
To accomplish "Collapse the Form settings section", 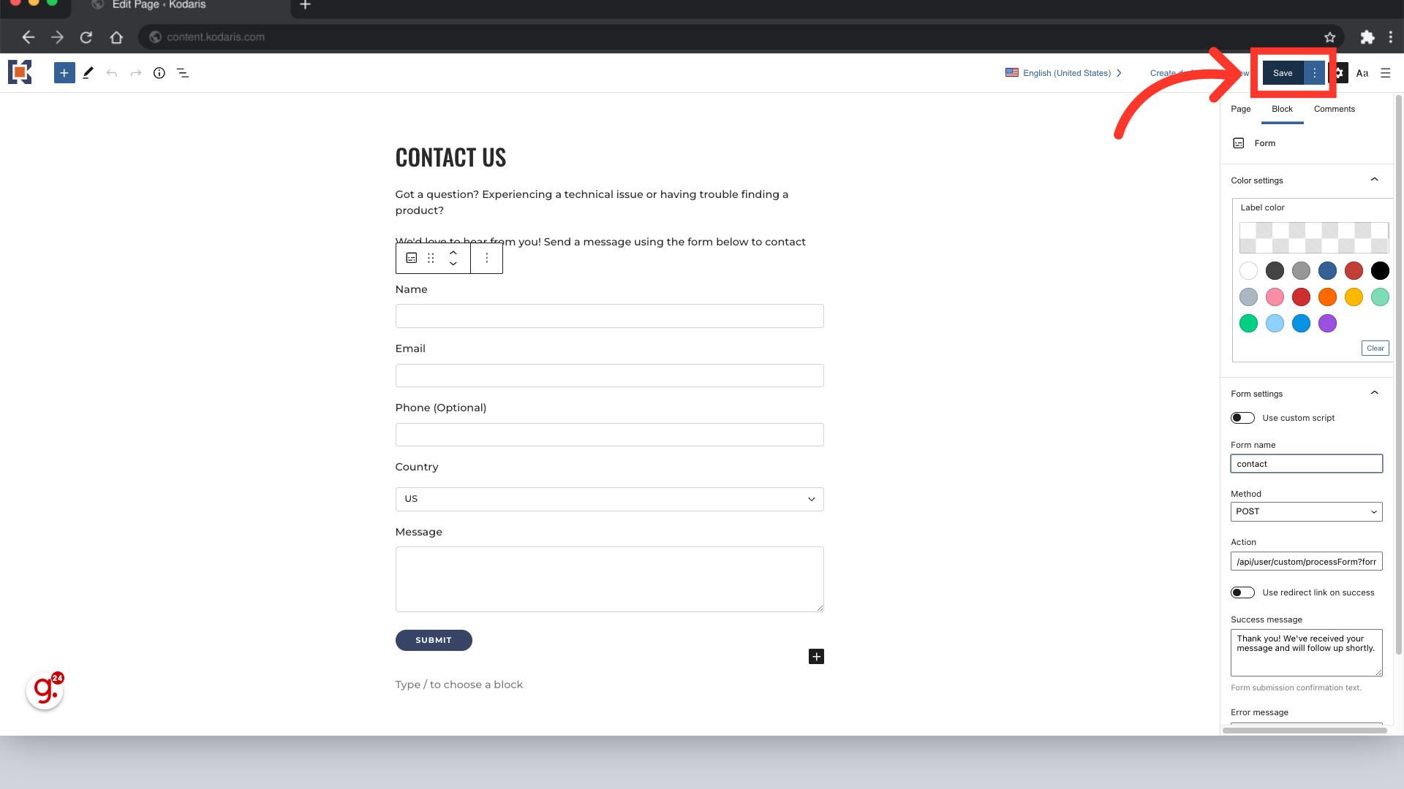I will click(x=1374, y=393).
